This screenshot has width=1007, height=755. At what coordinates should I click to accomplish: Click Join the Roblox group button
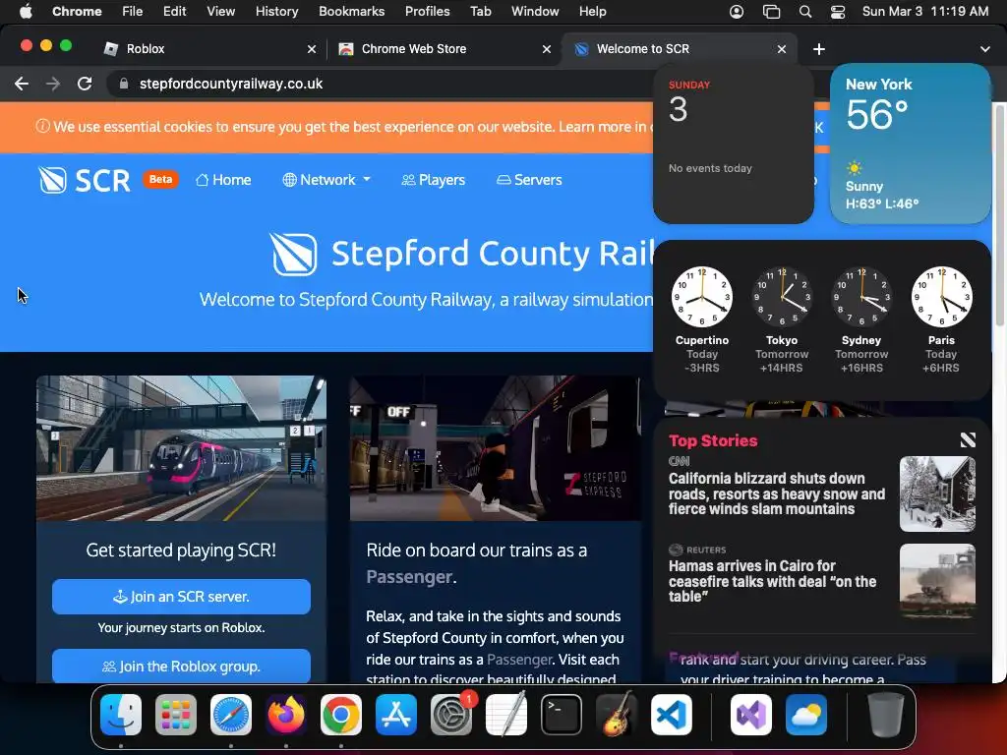point(181,667)
